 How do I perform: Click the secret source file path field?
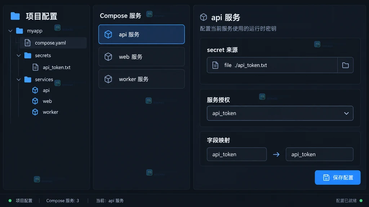(272, 65)
